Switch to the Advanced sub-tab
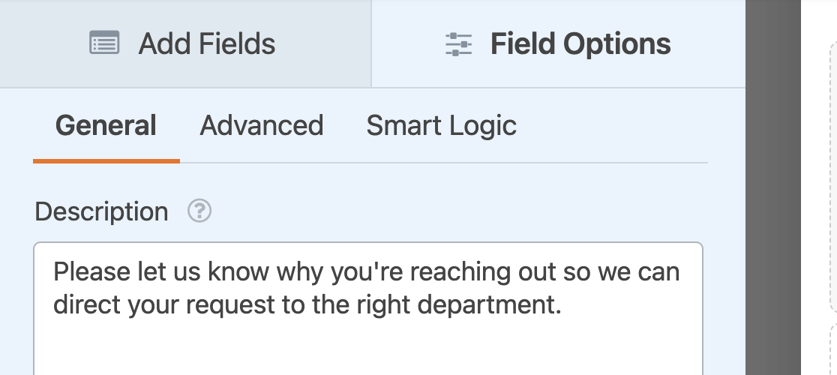This screenshot has width=837, height=375. 261,125
